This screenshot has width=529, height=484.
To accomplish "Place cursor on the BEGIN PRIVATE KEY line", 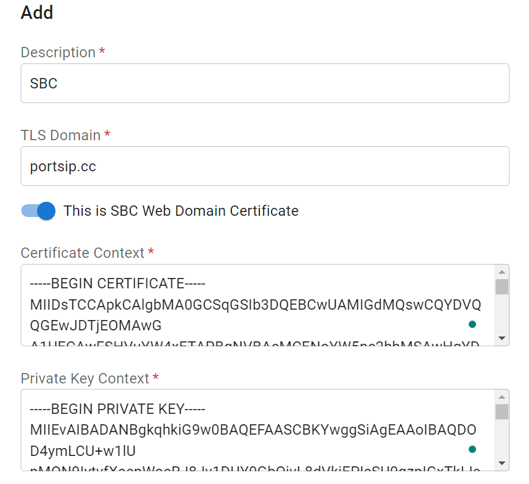I will click(117, 408).
